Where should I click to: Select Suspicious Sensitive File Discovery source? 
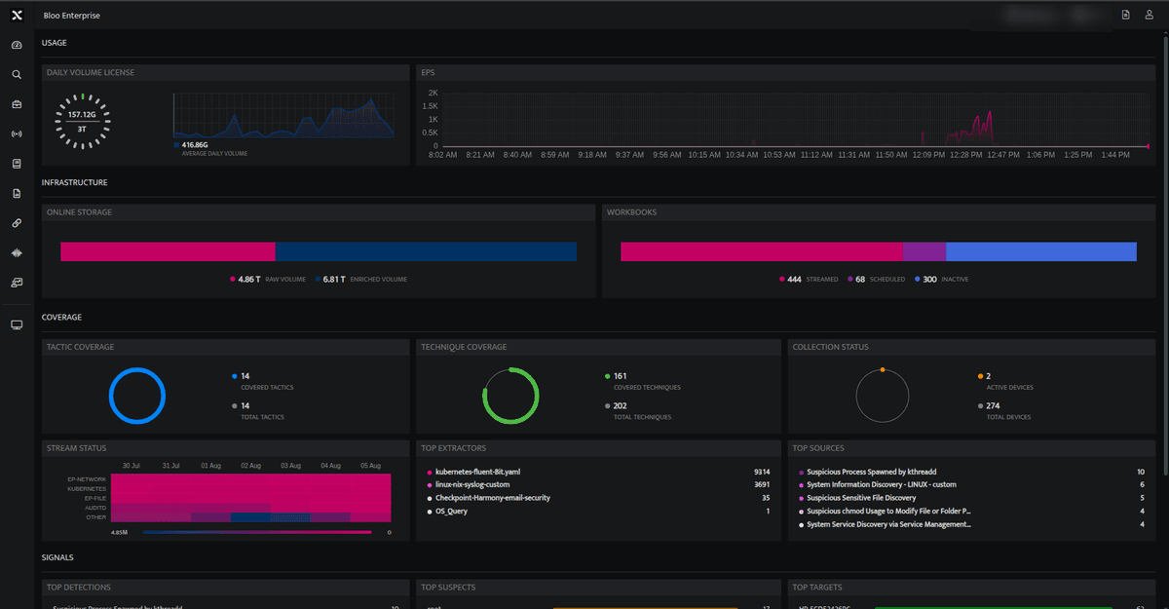(861, 498)
